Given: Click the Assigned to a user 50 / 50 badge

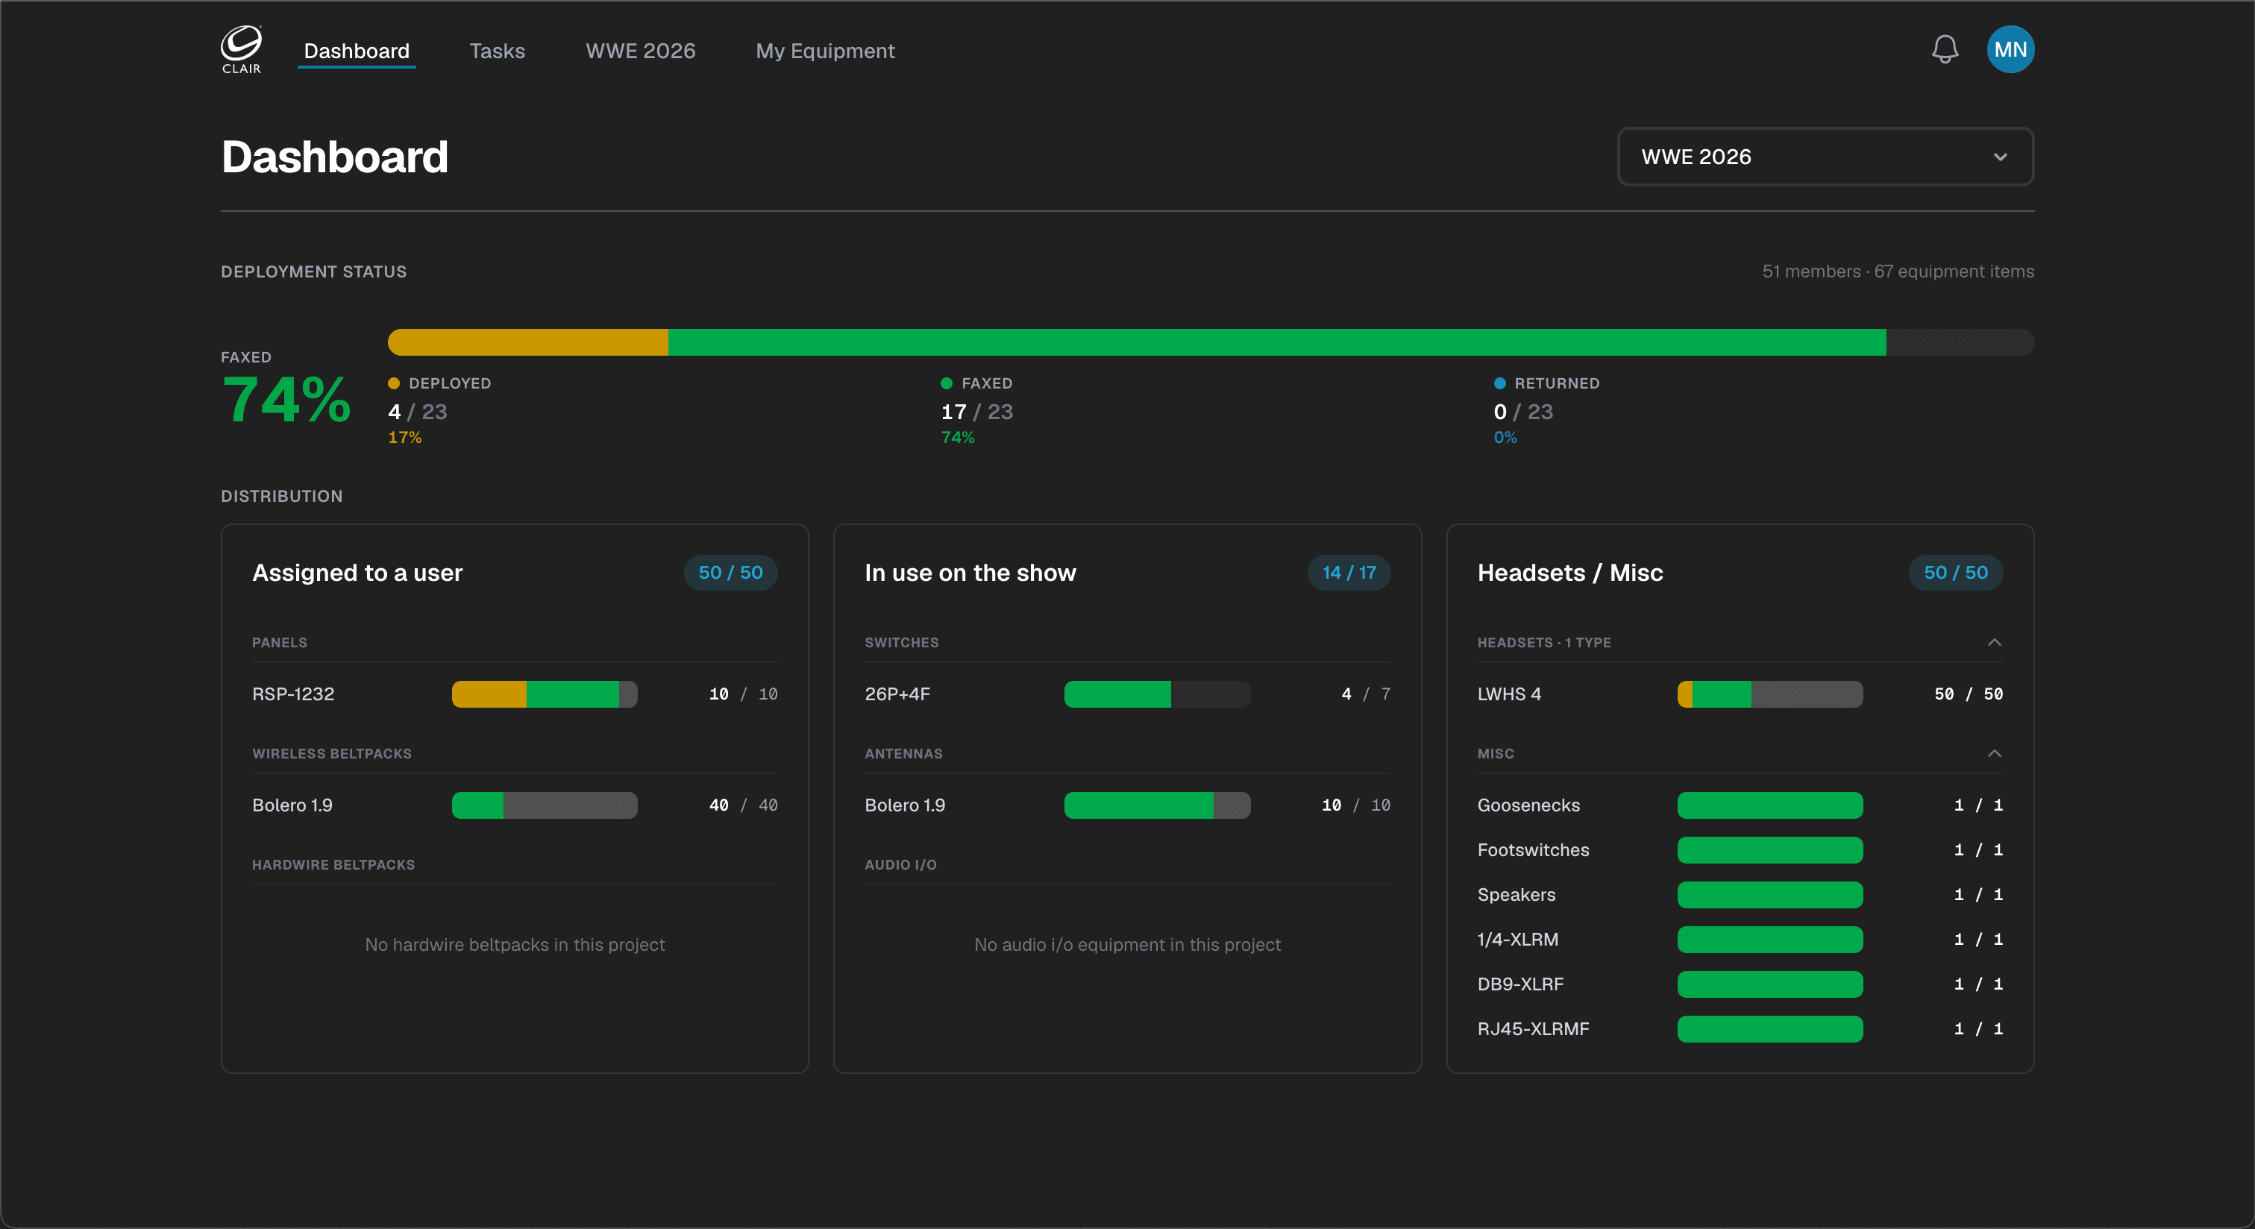Looking at the screenshot, I should point(730,573).
